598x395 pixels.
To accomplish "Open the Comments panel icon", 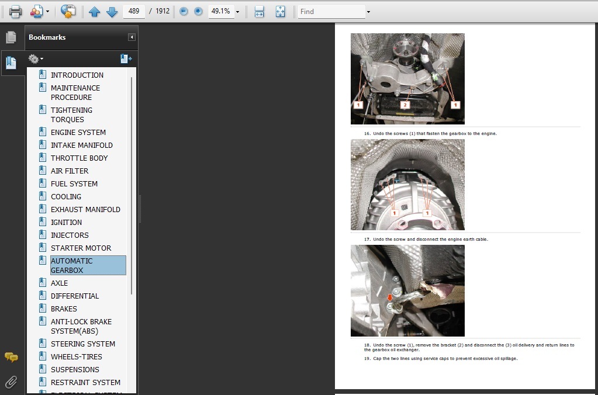I will pos(11,357).
